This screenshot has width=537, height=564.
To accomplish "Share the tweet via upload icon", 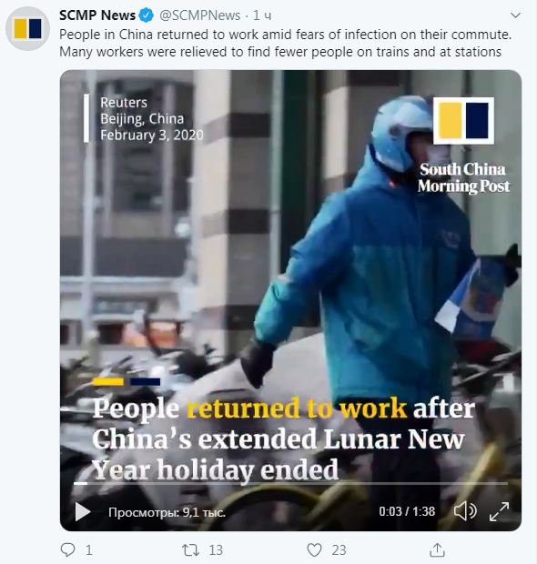I will 437,549.
